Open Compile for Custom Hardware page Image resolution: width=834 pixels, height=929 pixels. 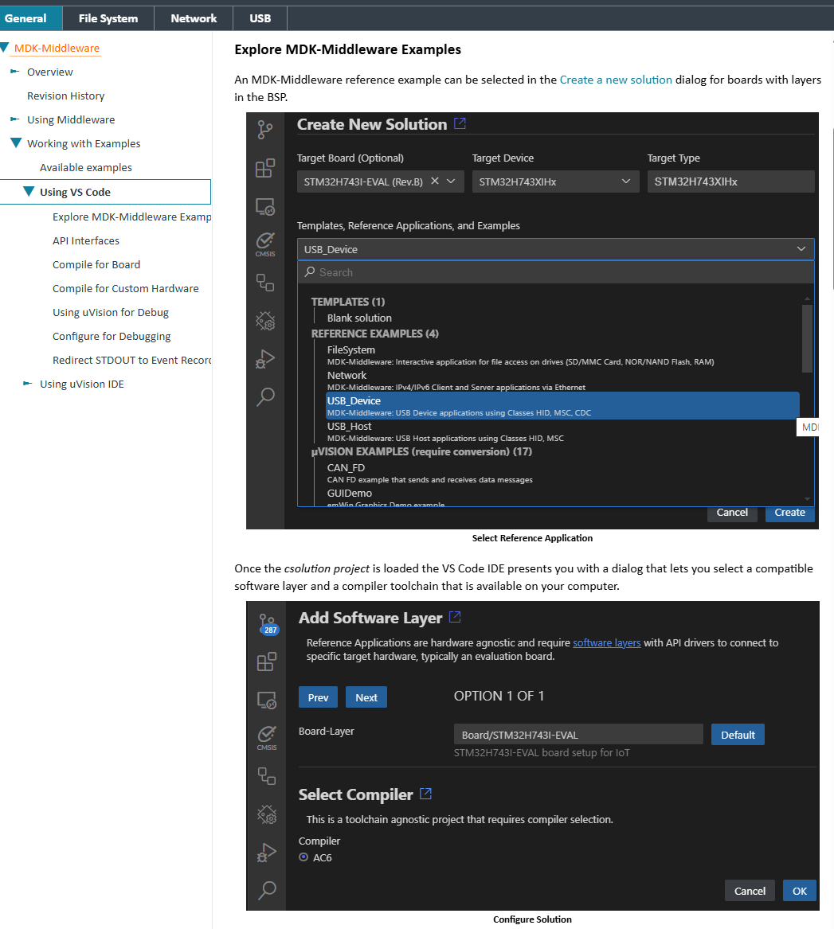coord(126,288)
